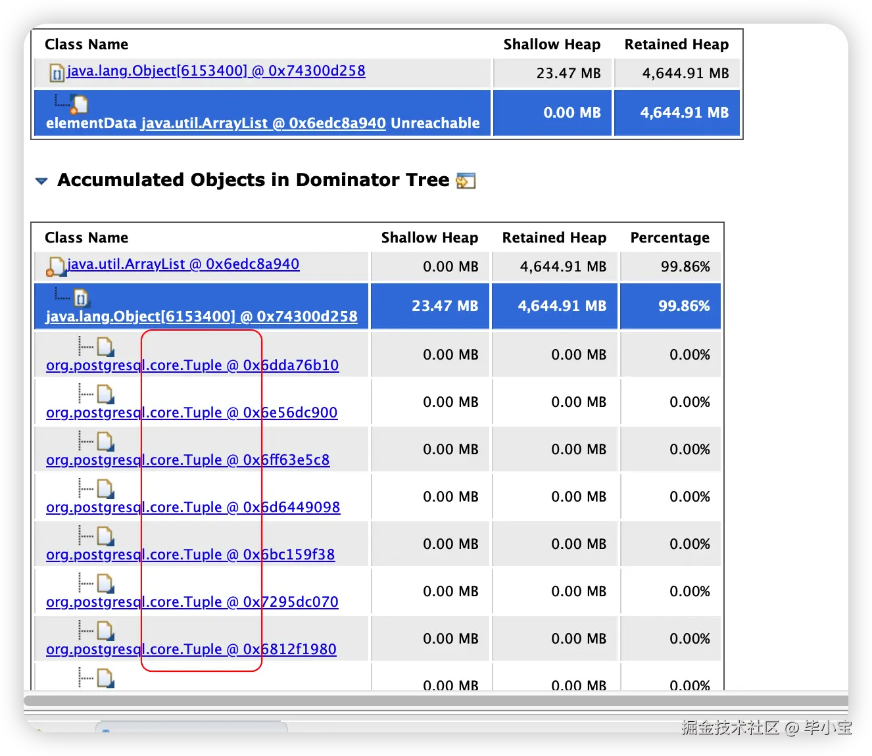Click icon beside Accumulated Objects in Dominator Tree
Image resolution: width=872 pixels, height=756 pixels.
tap(466, 181)
